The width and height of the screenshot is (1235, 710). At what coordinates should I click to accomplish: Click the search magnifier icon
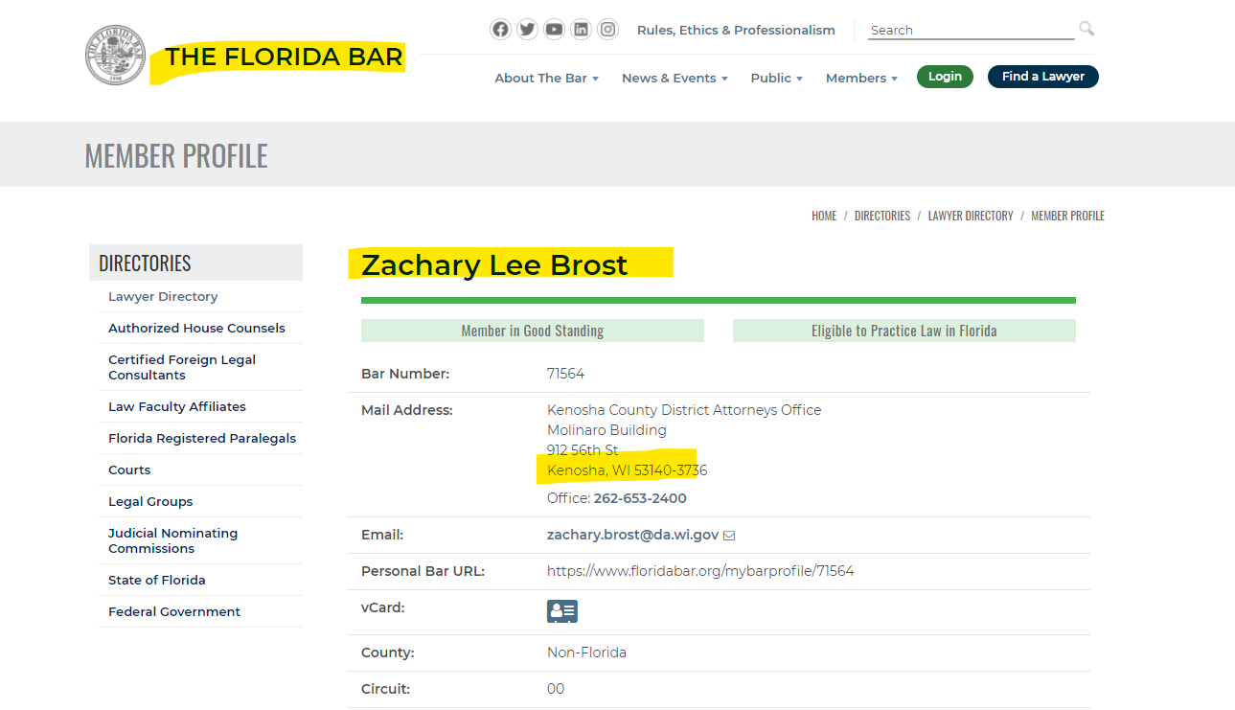click(1086, 29)
